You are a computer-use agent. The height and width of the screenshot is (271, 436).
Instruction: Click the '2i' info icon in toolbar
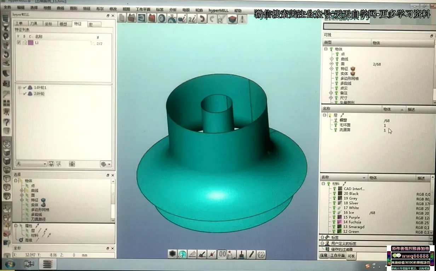[x=192, y=19]
